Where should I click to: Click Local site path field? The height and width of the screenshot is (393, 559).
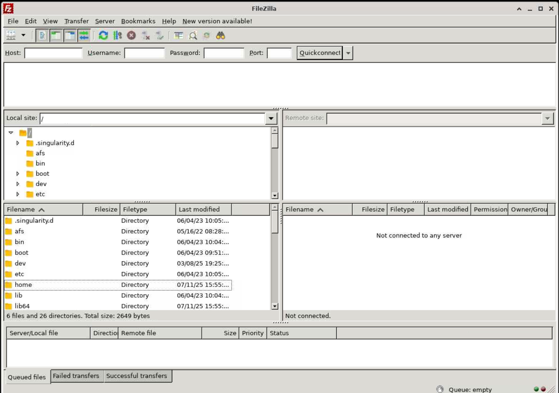tap(153, 118)
